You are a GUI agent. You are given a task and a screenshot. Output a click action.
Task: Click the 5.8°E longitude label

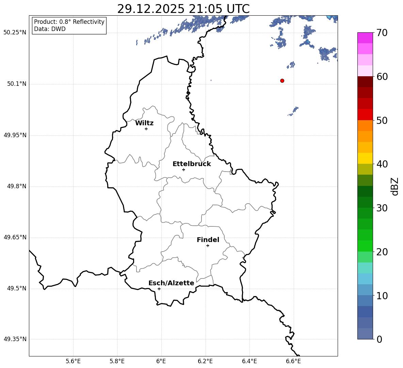coord(117,361)
